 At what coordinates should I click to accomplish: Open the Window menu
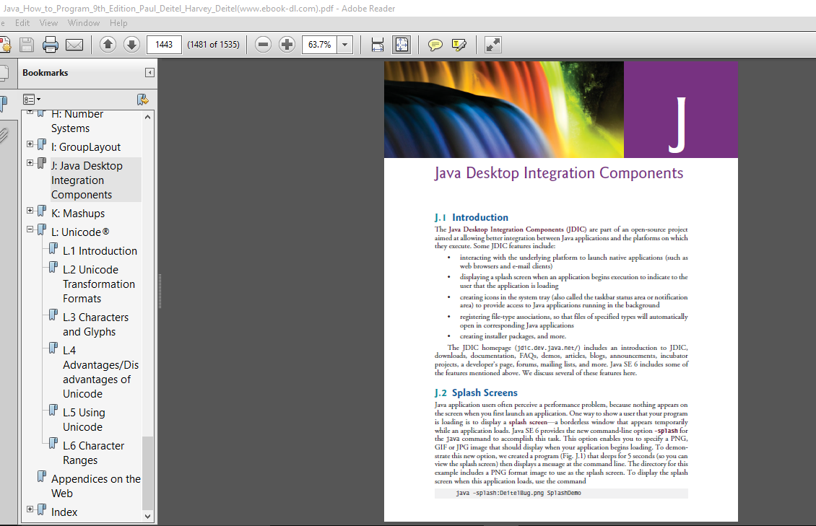[x=84, y=23]
